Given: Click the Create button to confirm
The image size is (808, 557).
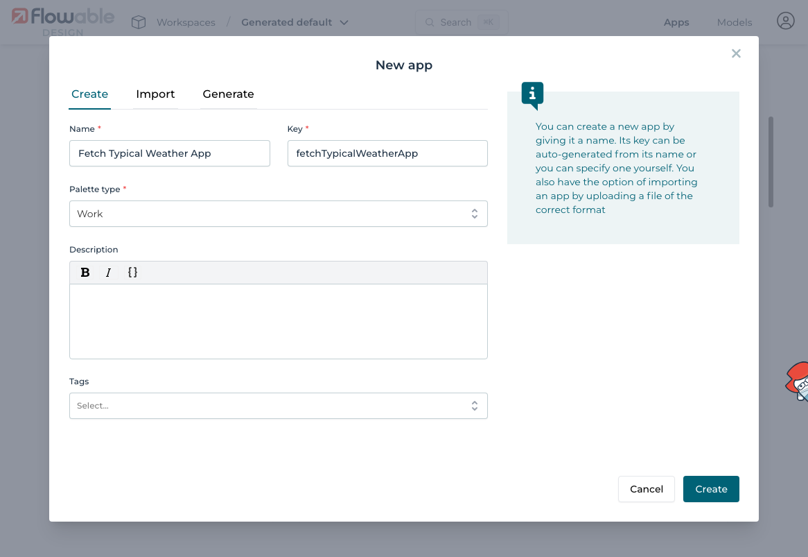Looking at the screenshot, I should [711, 488].
